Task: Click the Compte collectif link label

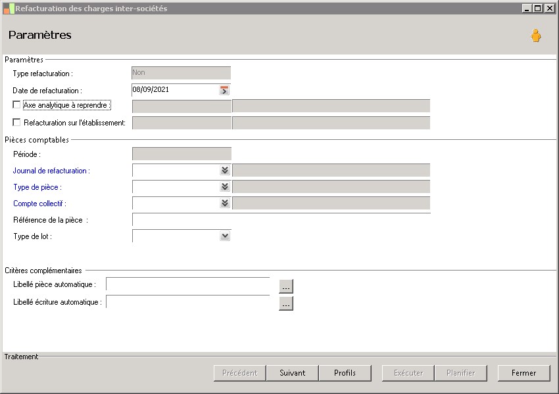Action: tap(39, 204)
